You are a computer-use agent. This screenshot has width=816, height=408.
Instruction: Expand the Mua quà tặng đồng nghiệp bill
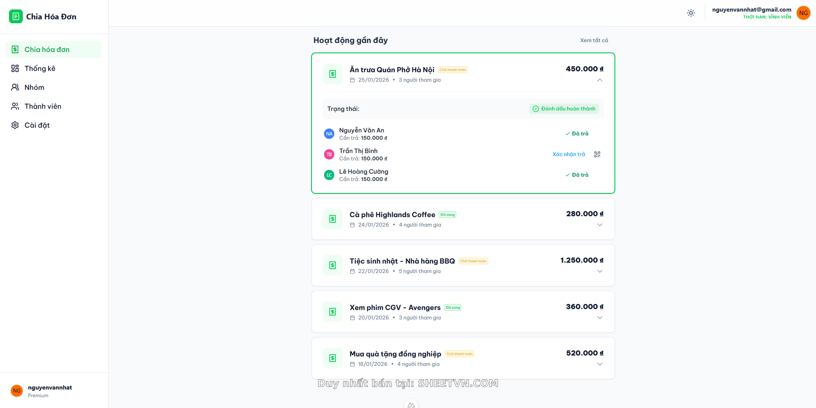[599, 365]
